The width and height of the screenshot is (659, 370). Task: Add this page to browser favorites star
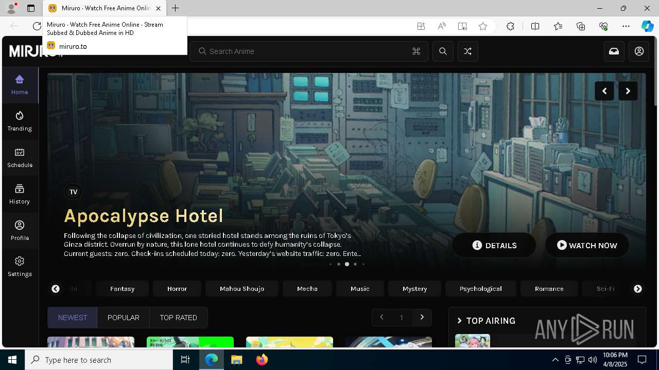[483, 26]
